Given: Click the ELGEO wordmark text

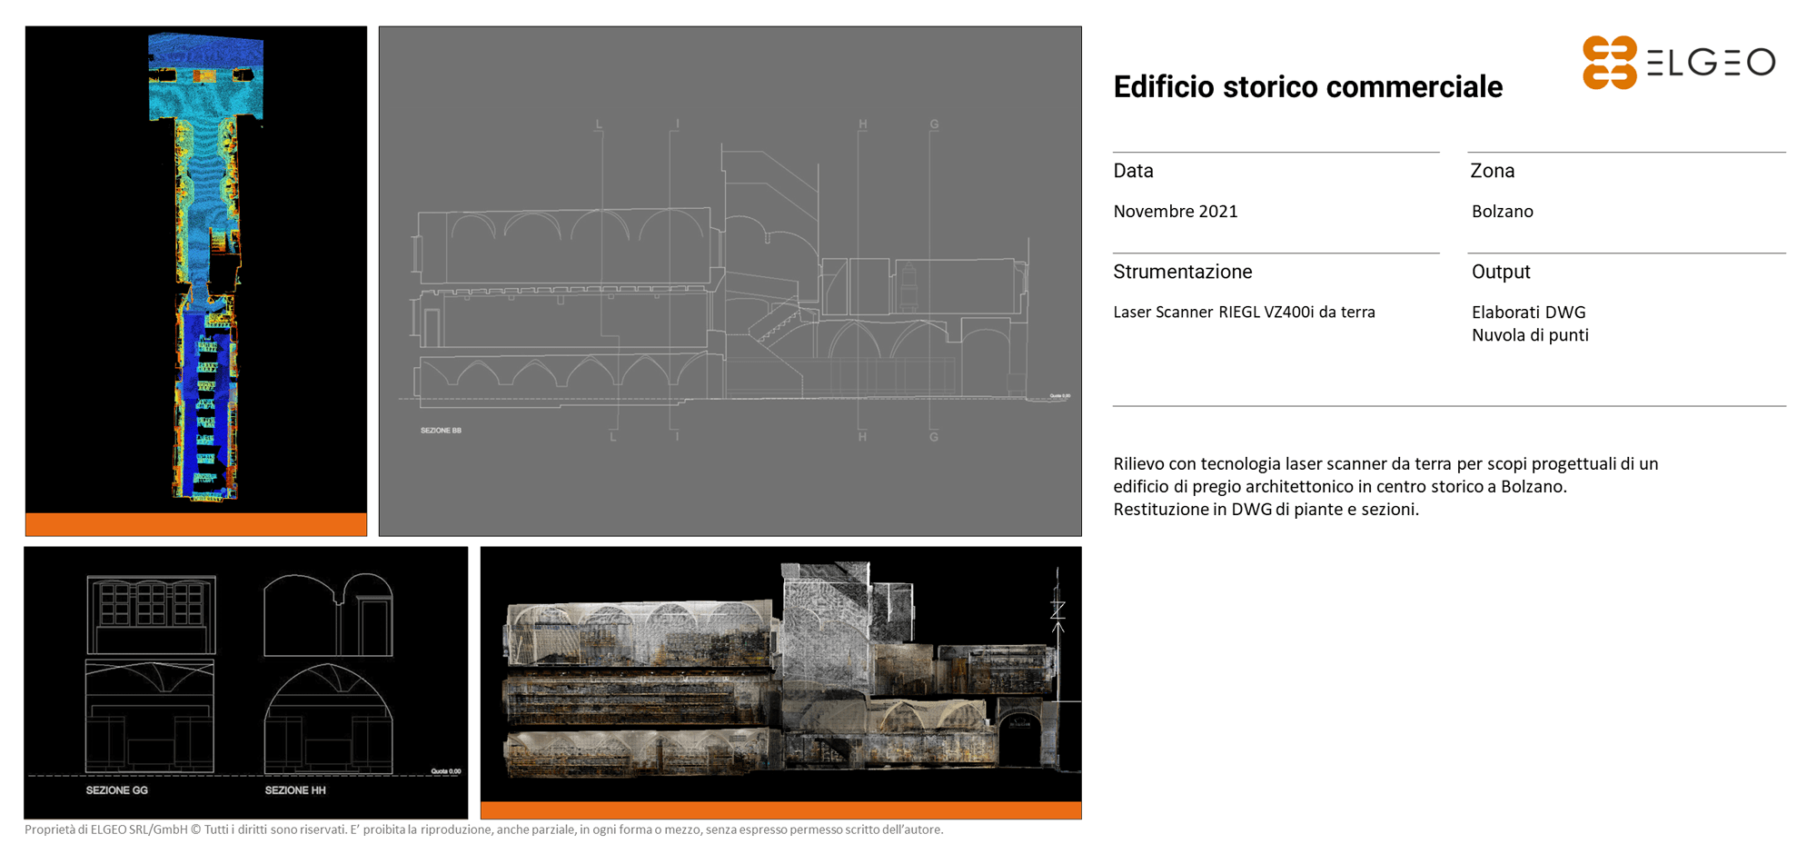Looking at the screenshot, I should (x=1711, y=63).
